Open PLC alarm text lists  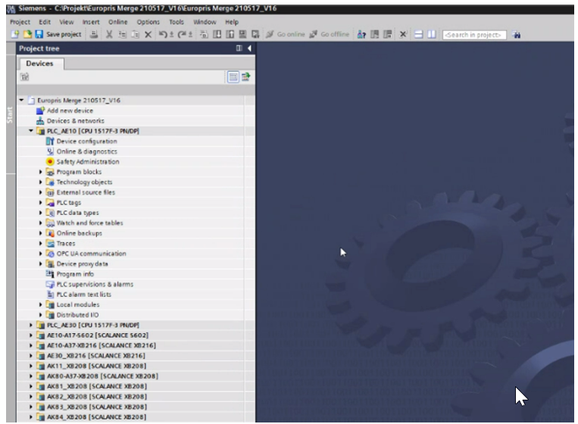(x=83, y=295)
